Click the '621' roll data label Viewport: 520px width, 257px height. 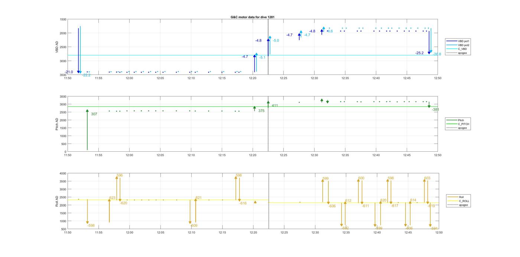(x=198, y=198)
